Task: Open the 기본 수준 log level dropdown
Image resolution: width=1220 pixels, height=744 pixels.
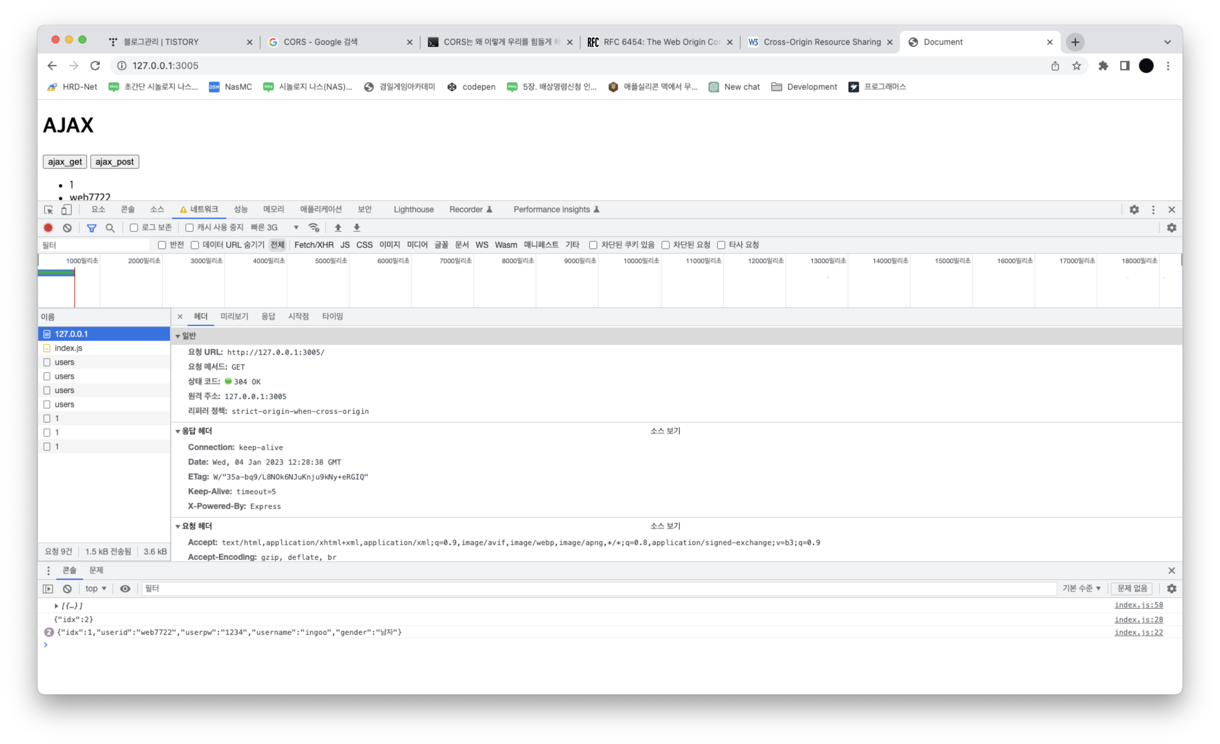Action: tap(1081, 588)
